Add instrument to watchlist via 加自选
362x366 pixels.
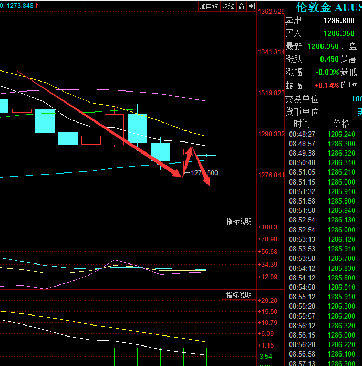209,6
